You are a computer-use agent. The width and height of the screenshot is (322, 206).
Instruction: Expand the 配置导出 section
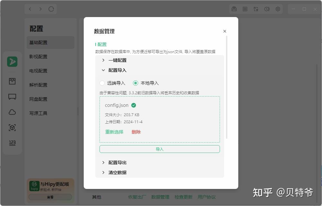click(x=118, y=163)
